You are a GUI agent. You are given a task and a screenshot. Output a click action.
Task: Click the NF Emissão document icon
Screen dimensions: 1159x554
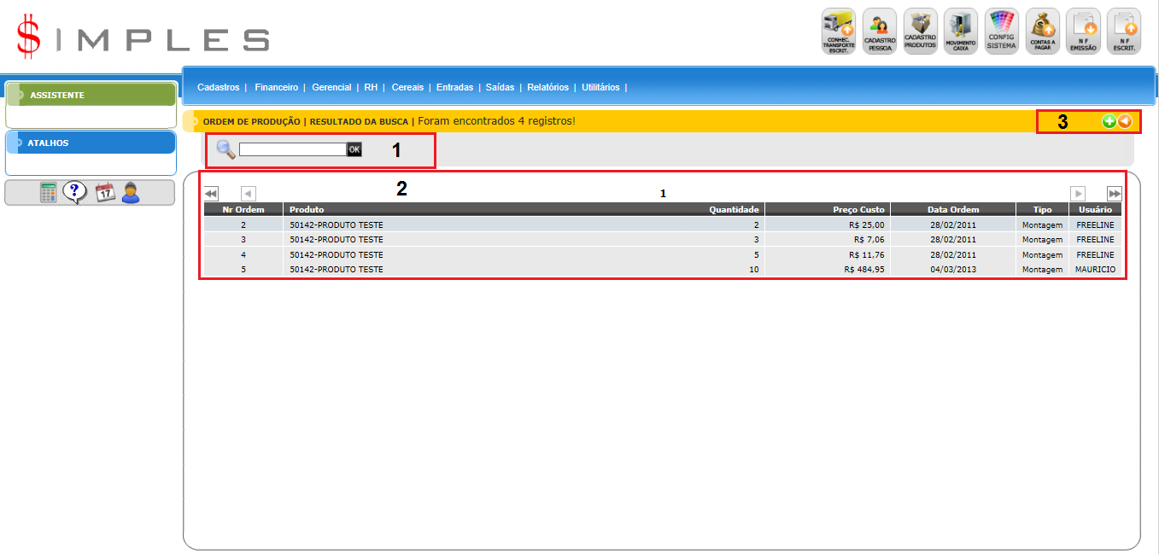click(1082, 32)
